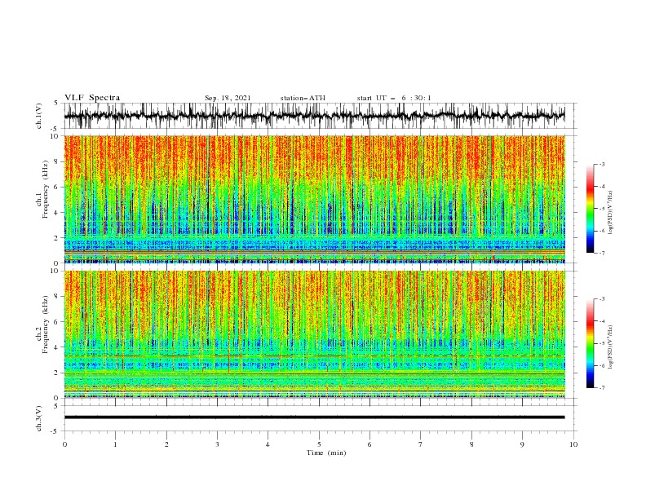This screenshot has height=499, width=646.
Task: Click the "ch.3(V)" axis label
Action: [39, 418]
